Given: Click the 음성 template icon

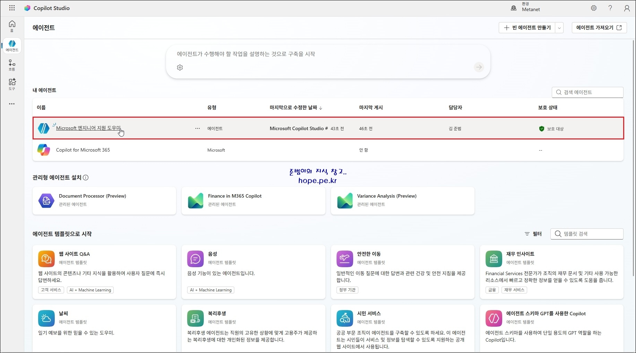Looking at the screenshot, I should tap(195, 259).
